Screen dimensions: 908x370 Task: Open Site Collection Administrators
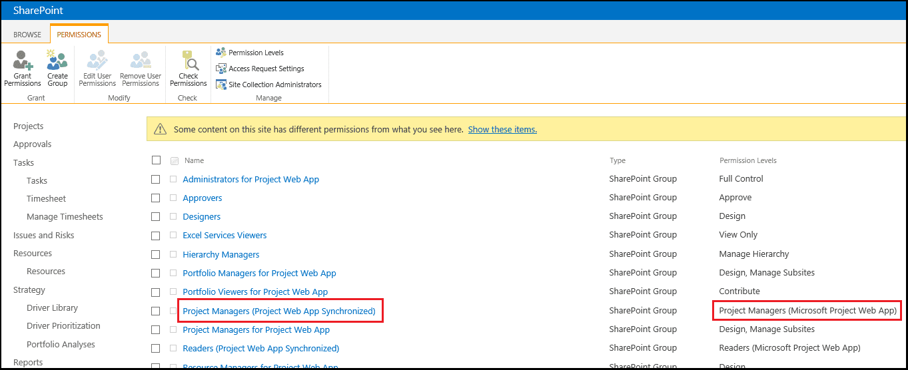pos(268,85)
